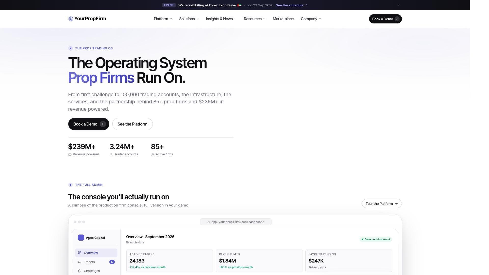Click the EVENT tag in banner
Viewport: 489px width, 275px height.
click(169, 5)
